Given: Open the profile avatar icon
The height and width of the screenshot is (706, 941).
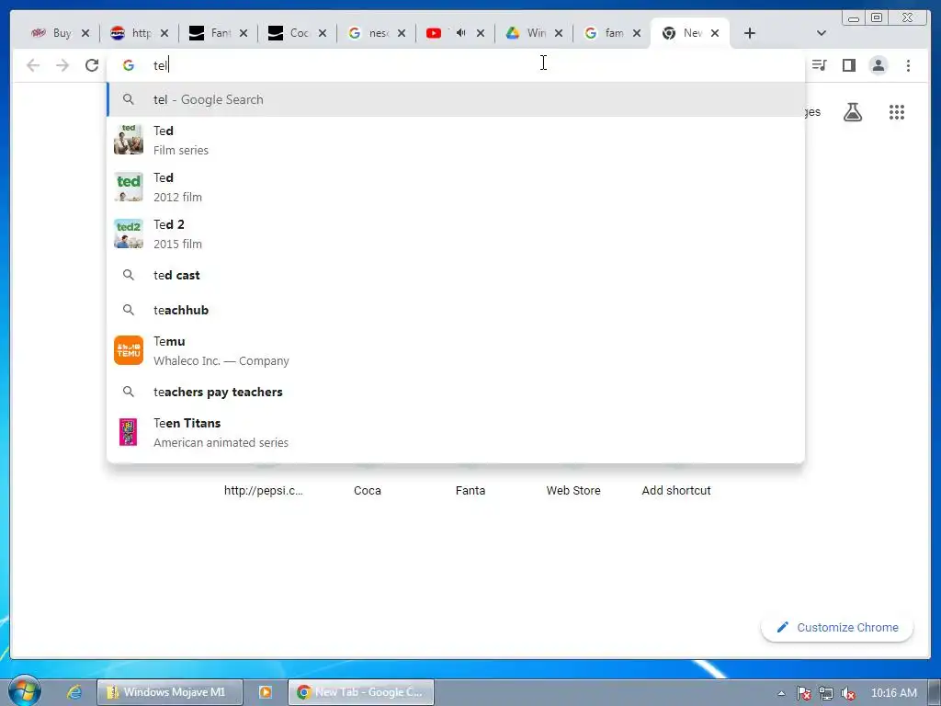Looking at the screenshot, I should coord(878,65).
